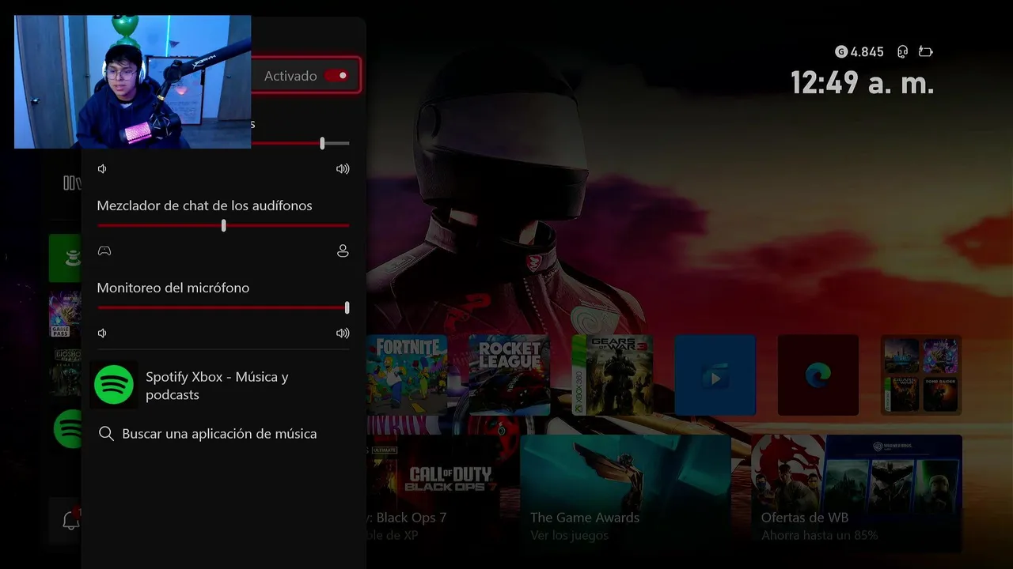Click the Gamerscore G icon at top right
This screenshot has width=1013, height=569.
tap(841, 51)
